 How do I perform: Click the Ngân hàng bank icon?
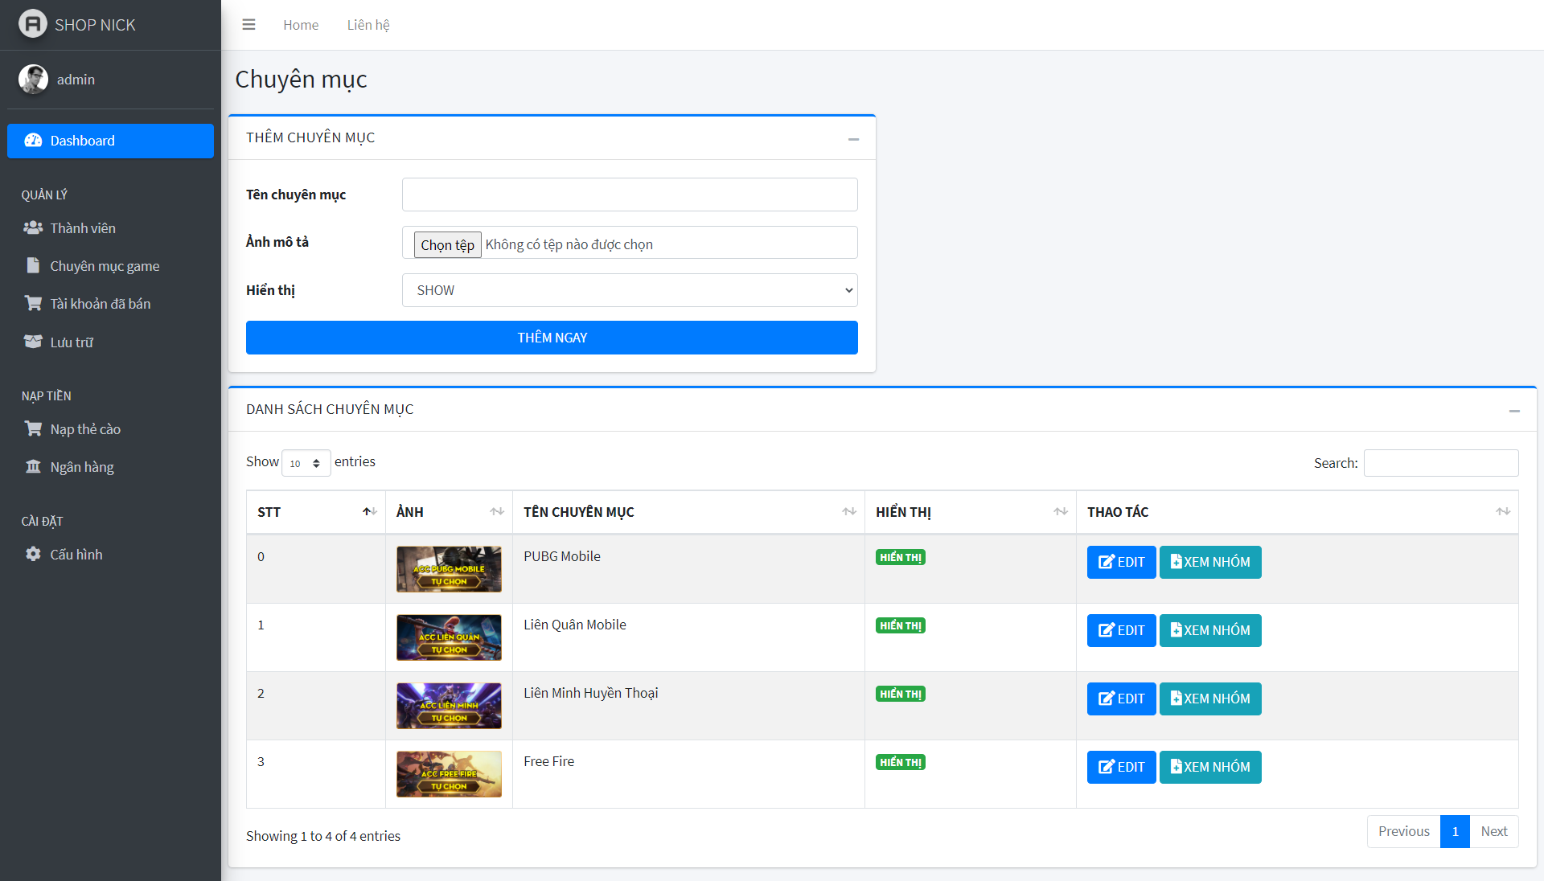click(x=33, y=467)
